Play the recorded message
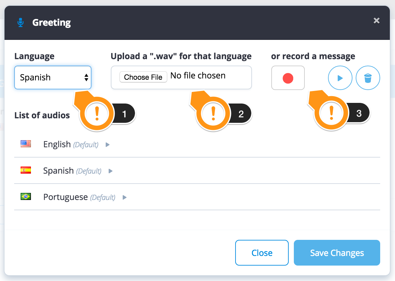Image resolution: width=395 pixels, height=281 pixels. [340, 78]
